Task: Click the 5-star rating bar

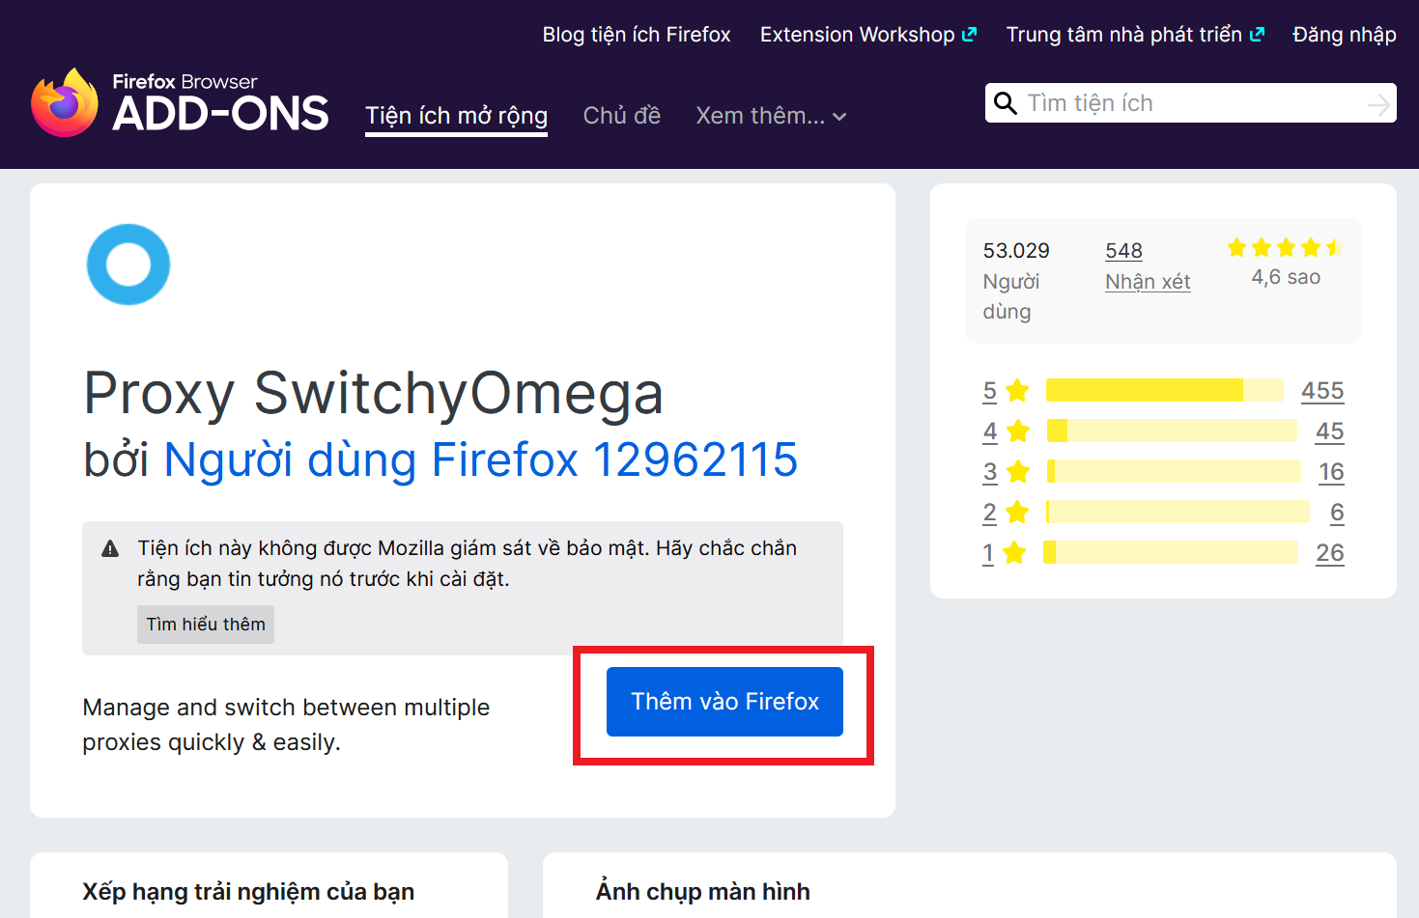Action: point(1165,390)
